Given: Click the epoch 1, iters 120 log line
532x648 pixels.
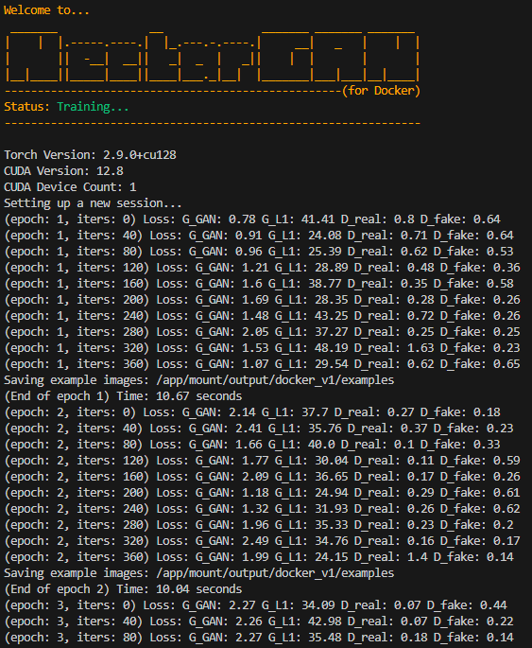Looking at the screenshot, I should 262,268.
